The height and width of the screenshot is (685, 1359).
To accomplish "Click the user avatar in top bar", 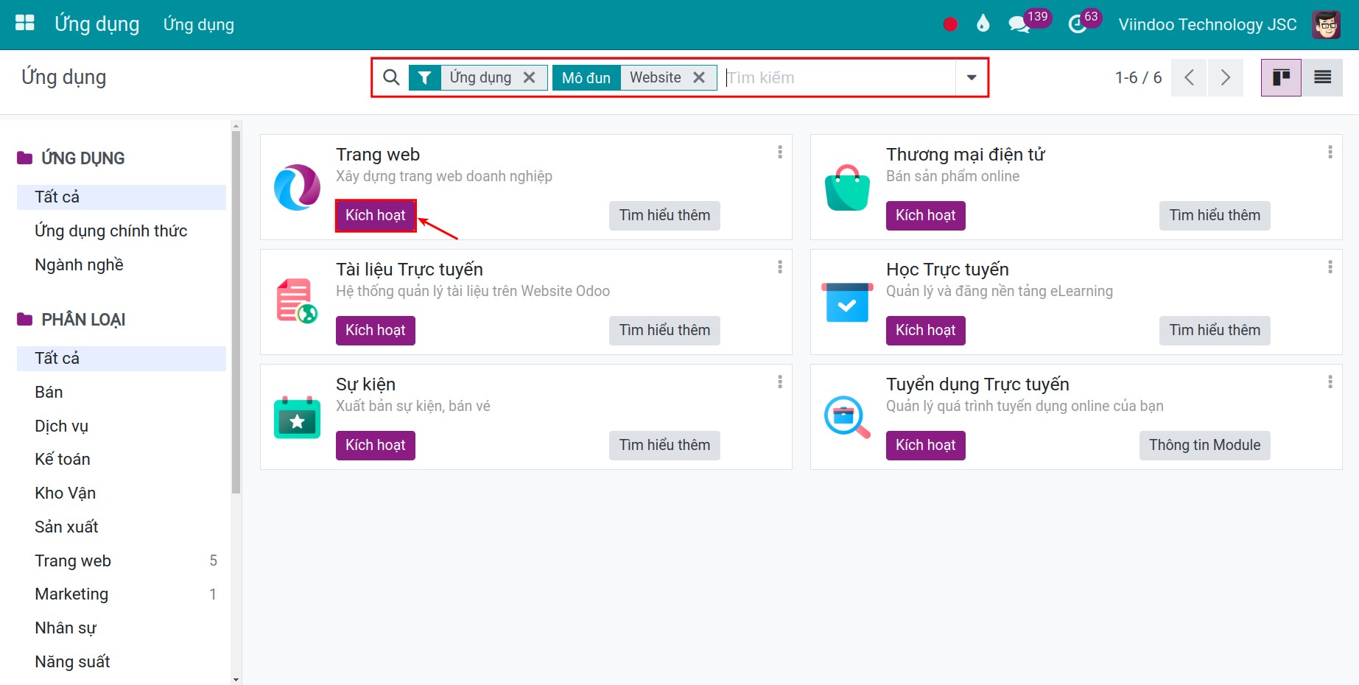I will coord(1327,24).
